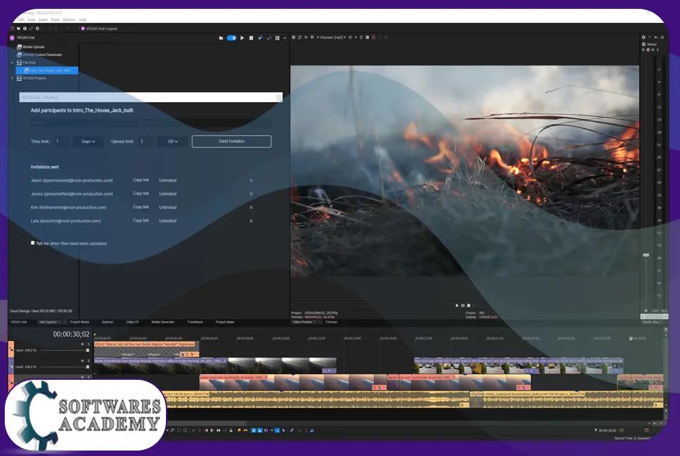Click save snapshot icon in preview toolbar
The image size is (680, 456).
367,37
